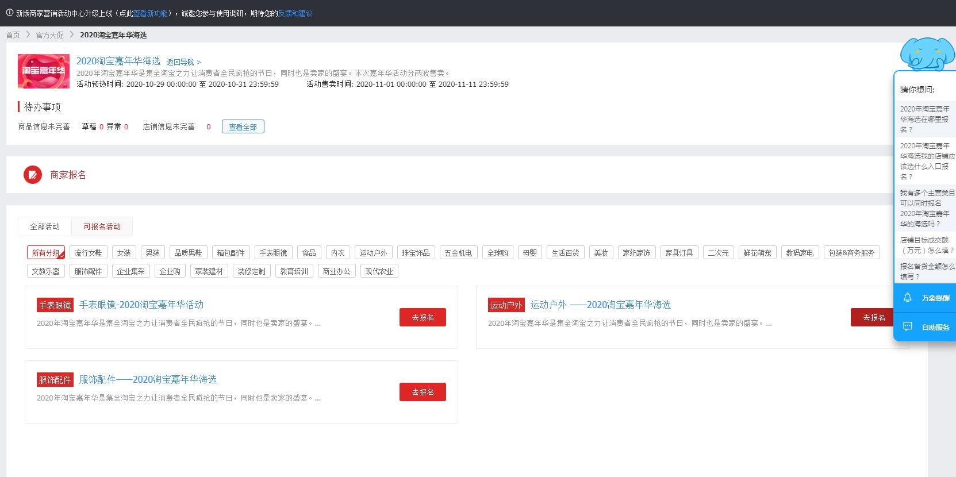Open 手表眼镜-2020淘宝嘉年华活动 link
This screenshot has height=477, width=956.
click(x=141, y=305)
